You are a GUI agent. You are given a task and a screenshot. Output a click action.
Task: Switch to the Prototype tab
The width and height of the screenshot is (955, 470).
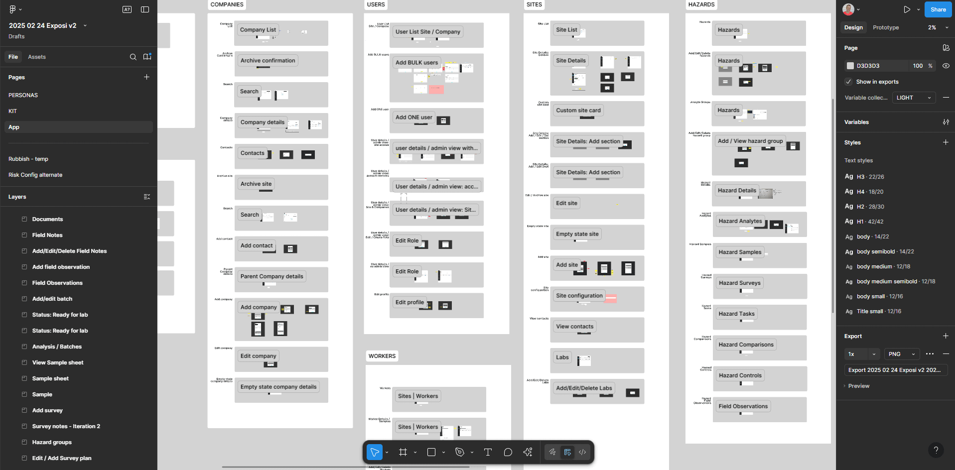coord(885,27)
